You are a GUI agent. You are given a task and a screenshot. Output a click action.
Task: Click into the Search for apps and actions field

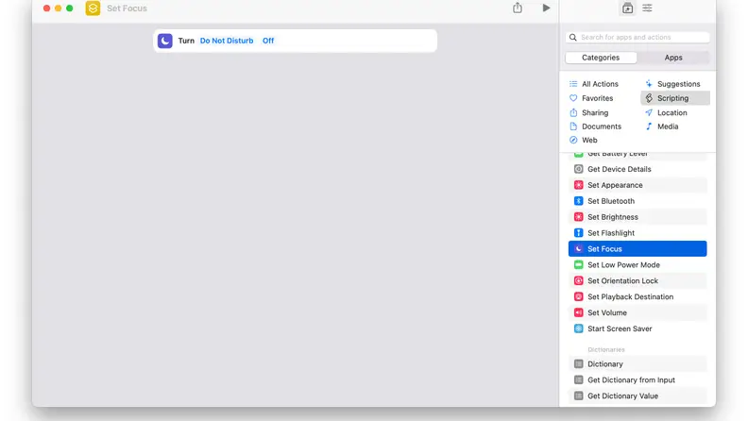[637, 37]
